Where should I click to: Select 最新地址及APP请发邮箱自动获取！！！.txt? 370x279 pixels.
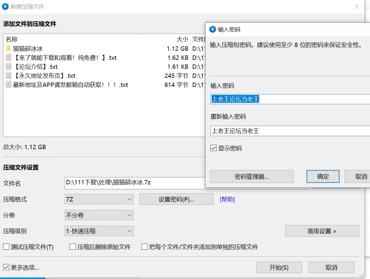click(105, 84)
